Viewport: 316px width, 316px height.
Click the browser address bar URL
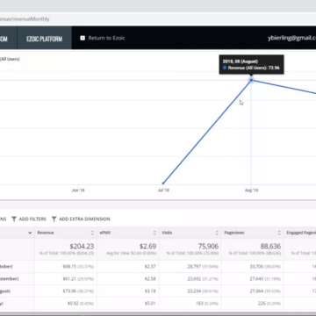tap(25, 19)
